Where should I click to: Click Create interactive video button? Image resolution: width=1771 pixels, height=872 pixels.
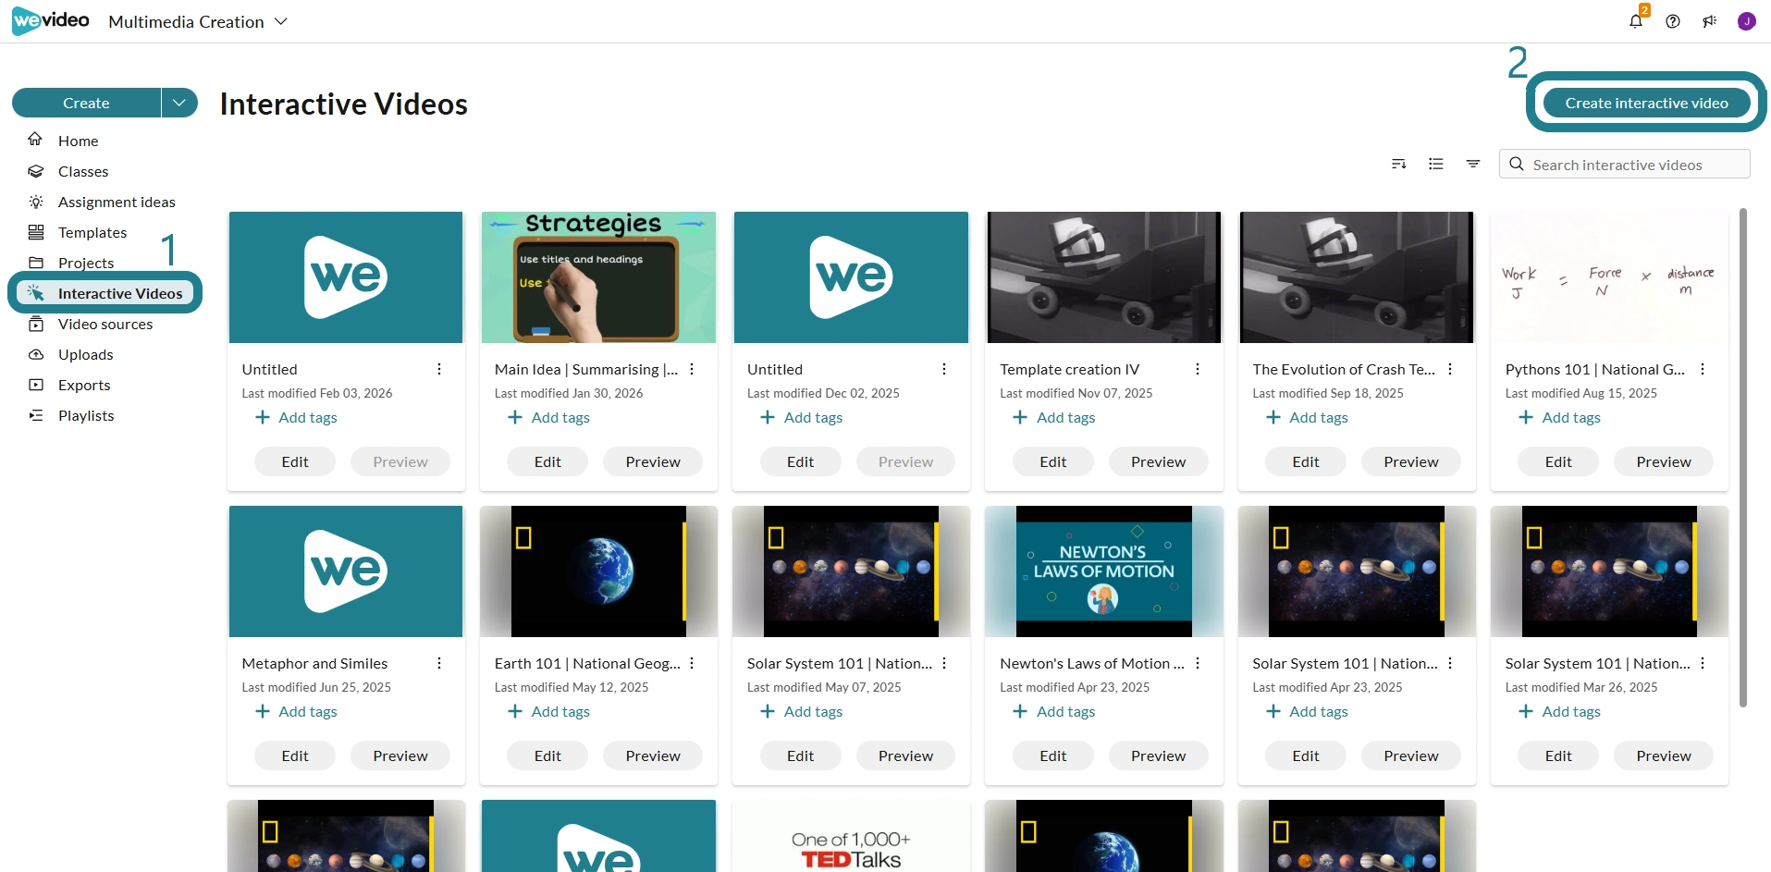[x=1646, y=103]
